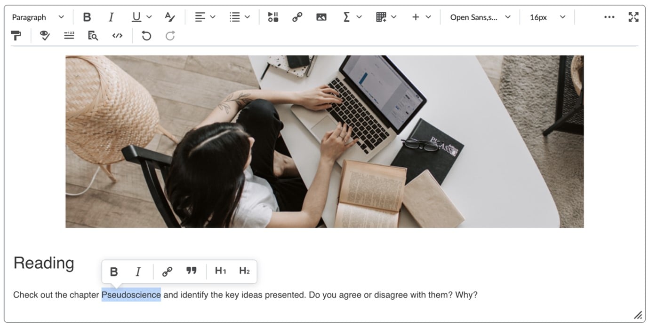
Task: Switch the editor to fullscreen mode
Action: tap(633, 17)
